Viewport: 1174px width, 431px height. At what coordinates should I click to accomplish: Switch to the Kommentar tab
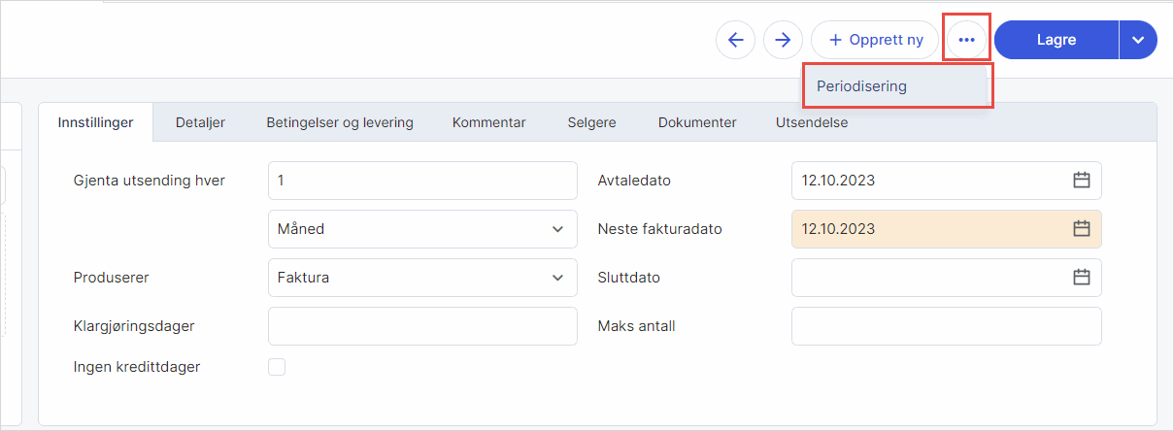[x=488, y=122]
